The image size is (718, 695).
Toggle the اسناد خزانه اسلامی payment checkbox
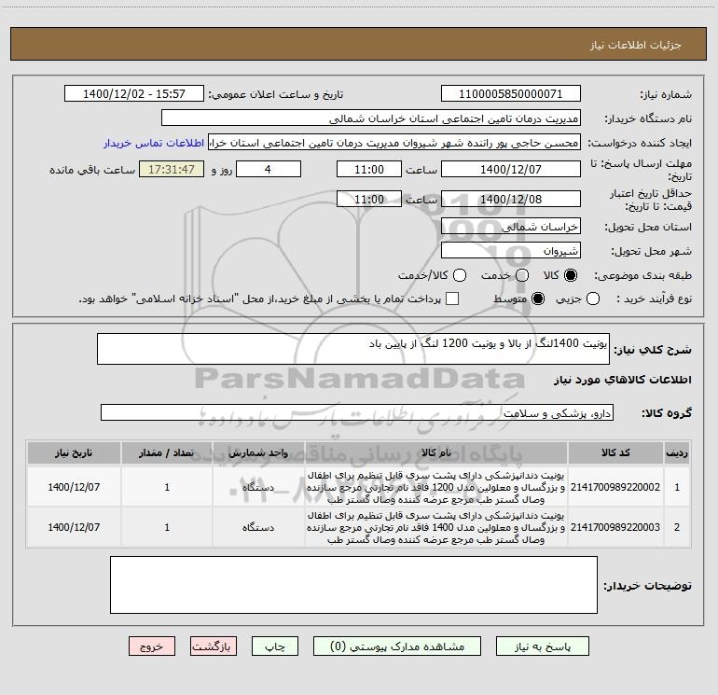point(452,299)
